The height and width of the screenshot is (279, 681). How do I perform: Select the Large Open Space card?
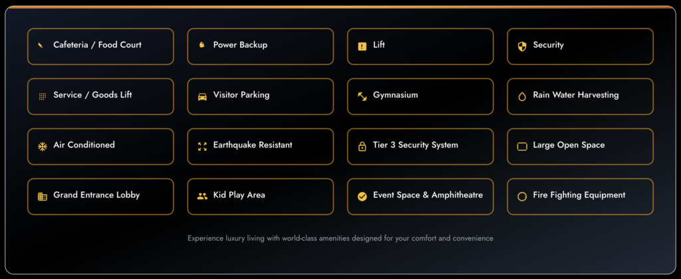580,146
